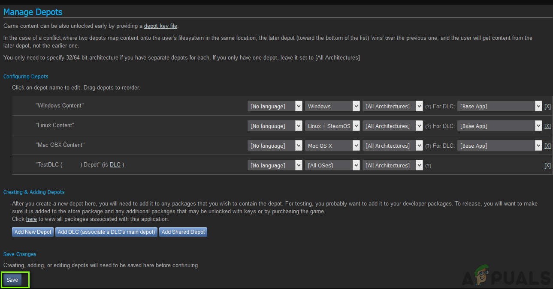The height and width of the screenshot is (289, 553).
Task: Click the (?) help icon in Windows Content row
Action: click(428, 107)
